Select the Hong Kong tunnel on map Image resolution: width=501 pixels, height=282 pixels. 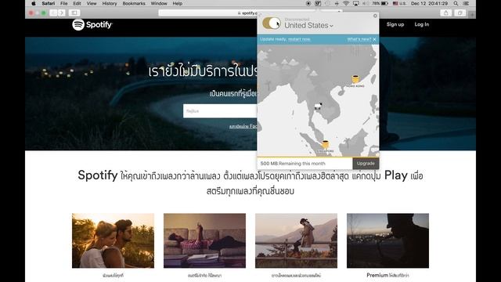tap(355, 80)
